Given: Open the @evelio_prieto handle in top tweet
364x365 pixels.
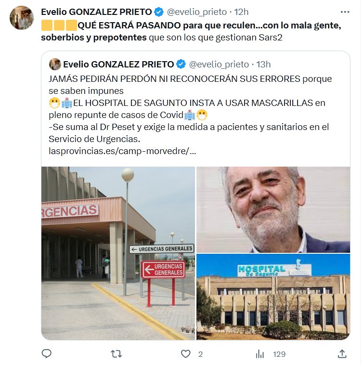Looking at the screenshot, I should tap(197, 12).
